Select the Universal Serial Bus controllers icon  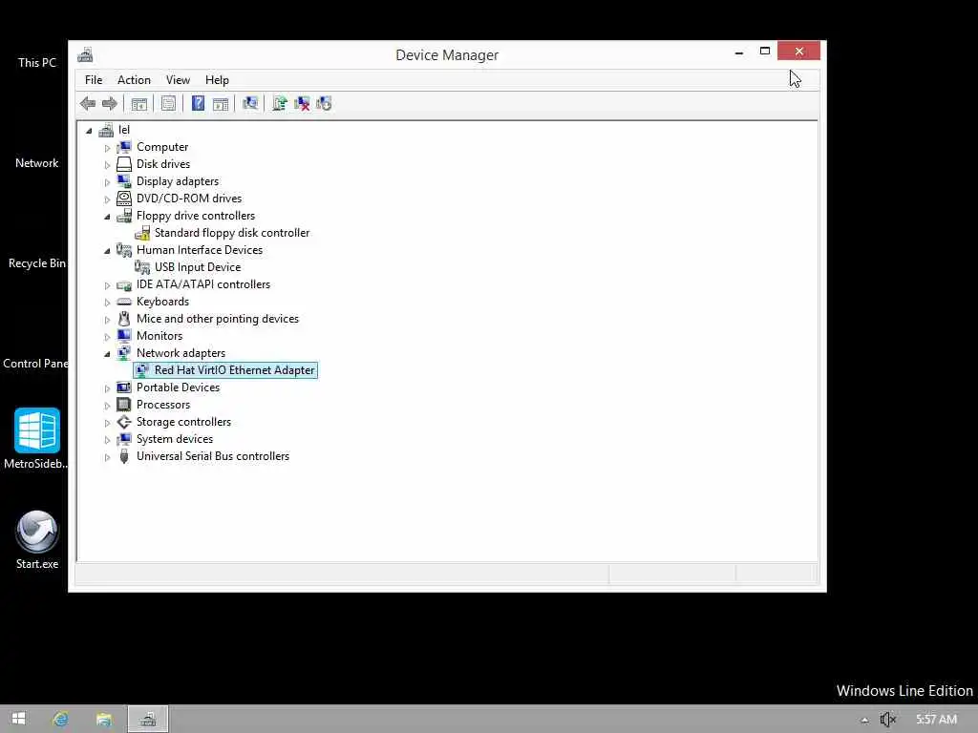pos(124,456)
